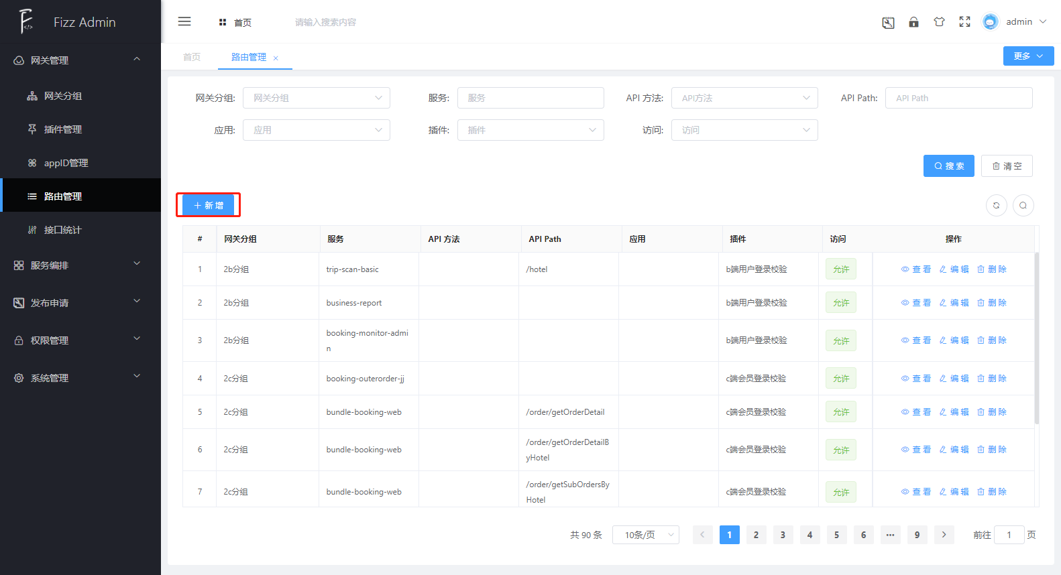The height and width of the screenshot is (575, 1061).
Task: Change the 10条/页 page size selector
Action: (645, 535)
